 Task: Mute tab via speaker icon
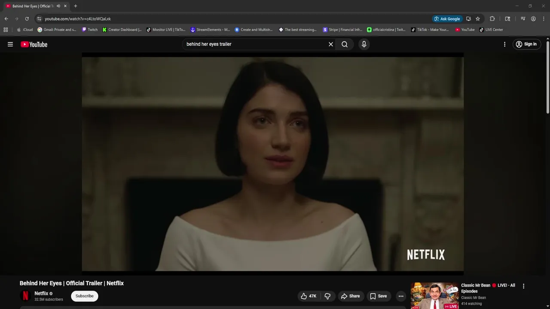coord(58,6)
